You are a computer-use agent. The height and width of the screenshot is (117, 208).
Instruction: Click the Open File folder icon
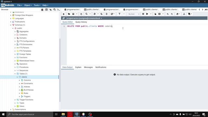click(x=69, y=14)
